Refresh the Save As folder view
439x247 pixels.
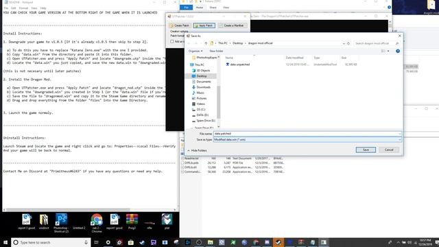click(x=348, y=43)
